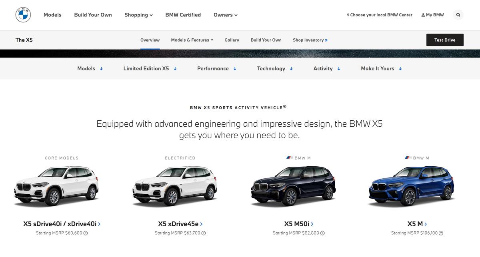The width and height of the screenshot is (480, 257).
Task: Switch to the Gallery tab
Action: click(232, 40)
